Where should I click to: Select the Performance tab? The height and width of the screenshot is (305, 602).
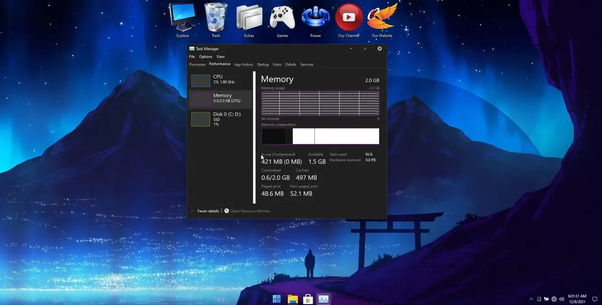point(220,64)
